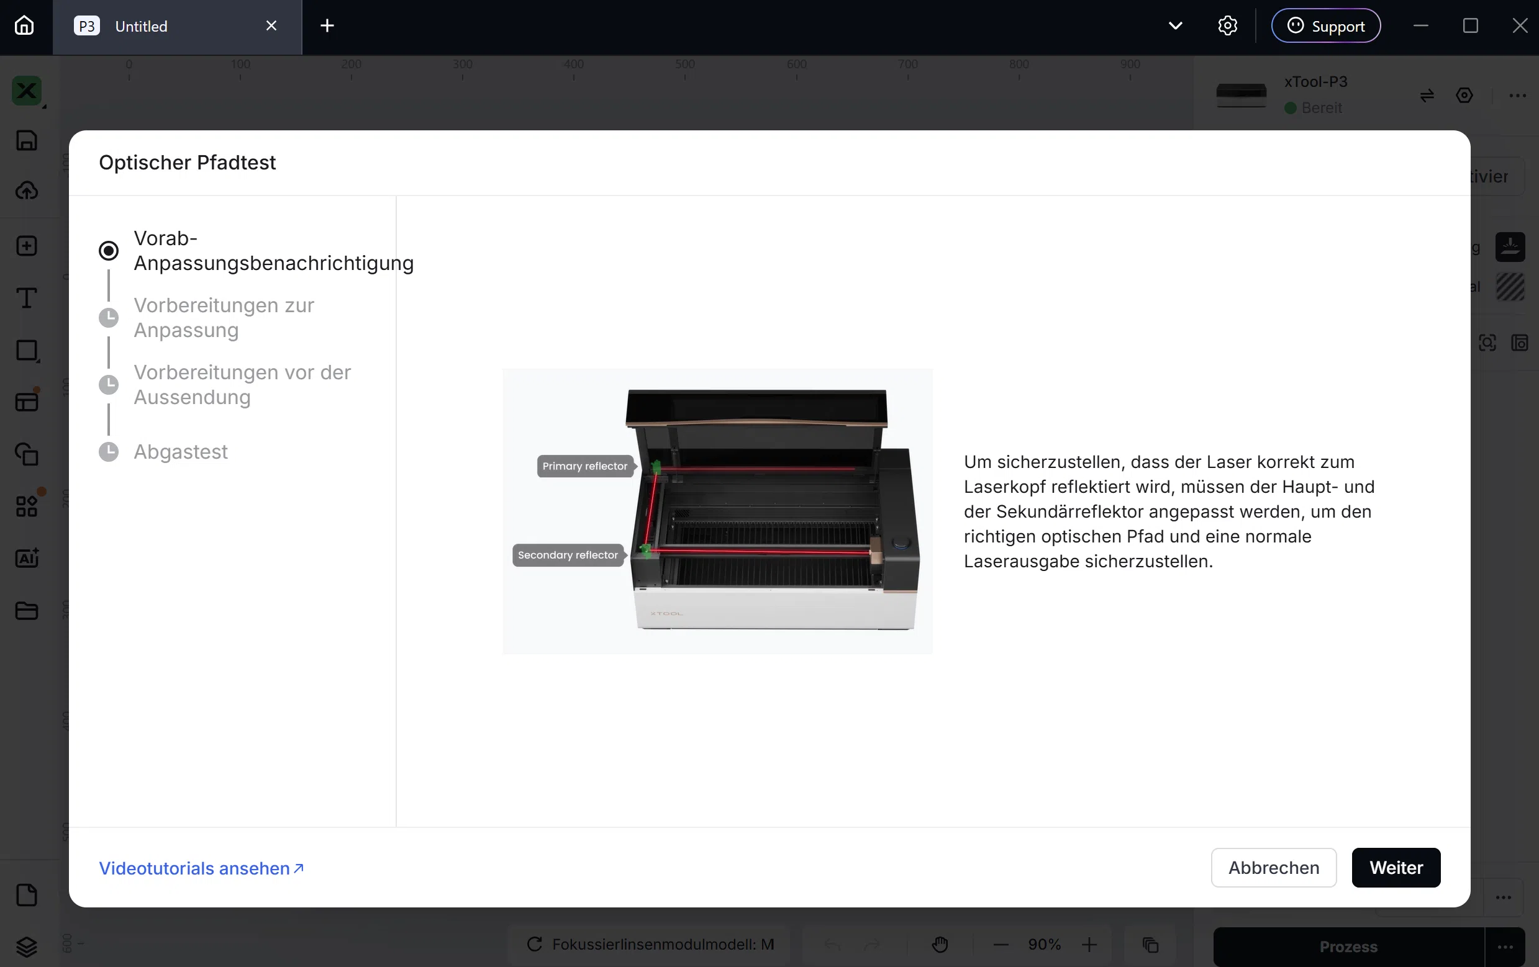Click the Primary reflector diagram image
Image resolution: width=1539 pixels, height=967 pixels.
tap(717, 511)
